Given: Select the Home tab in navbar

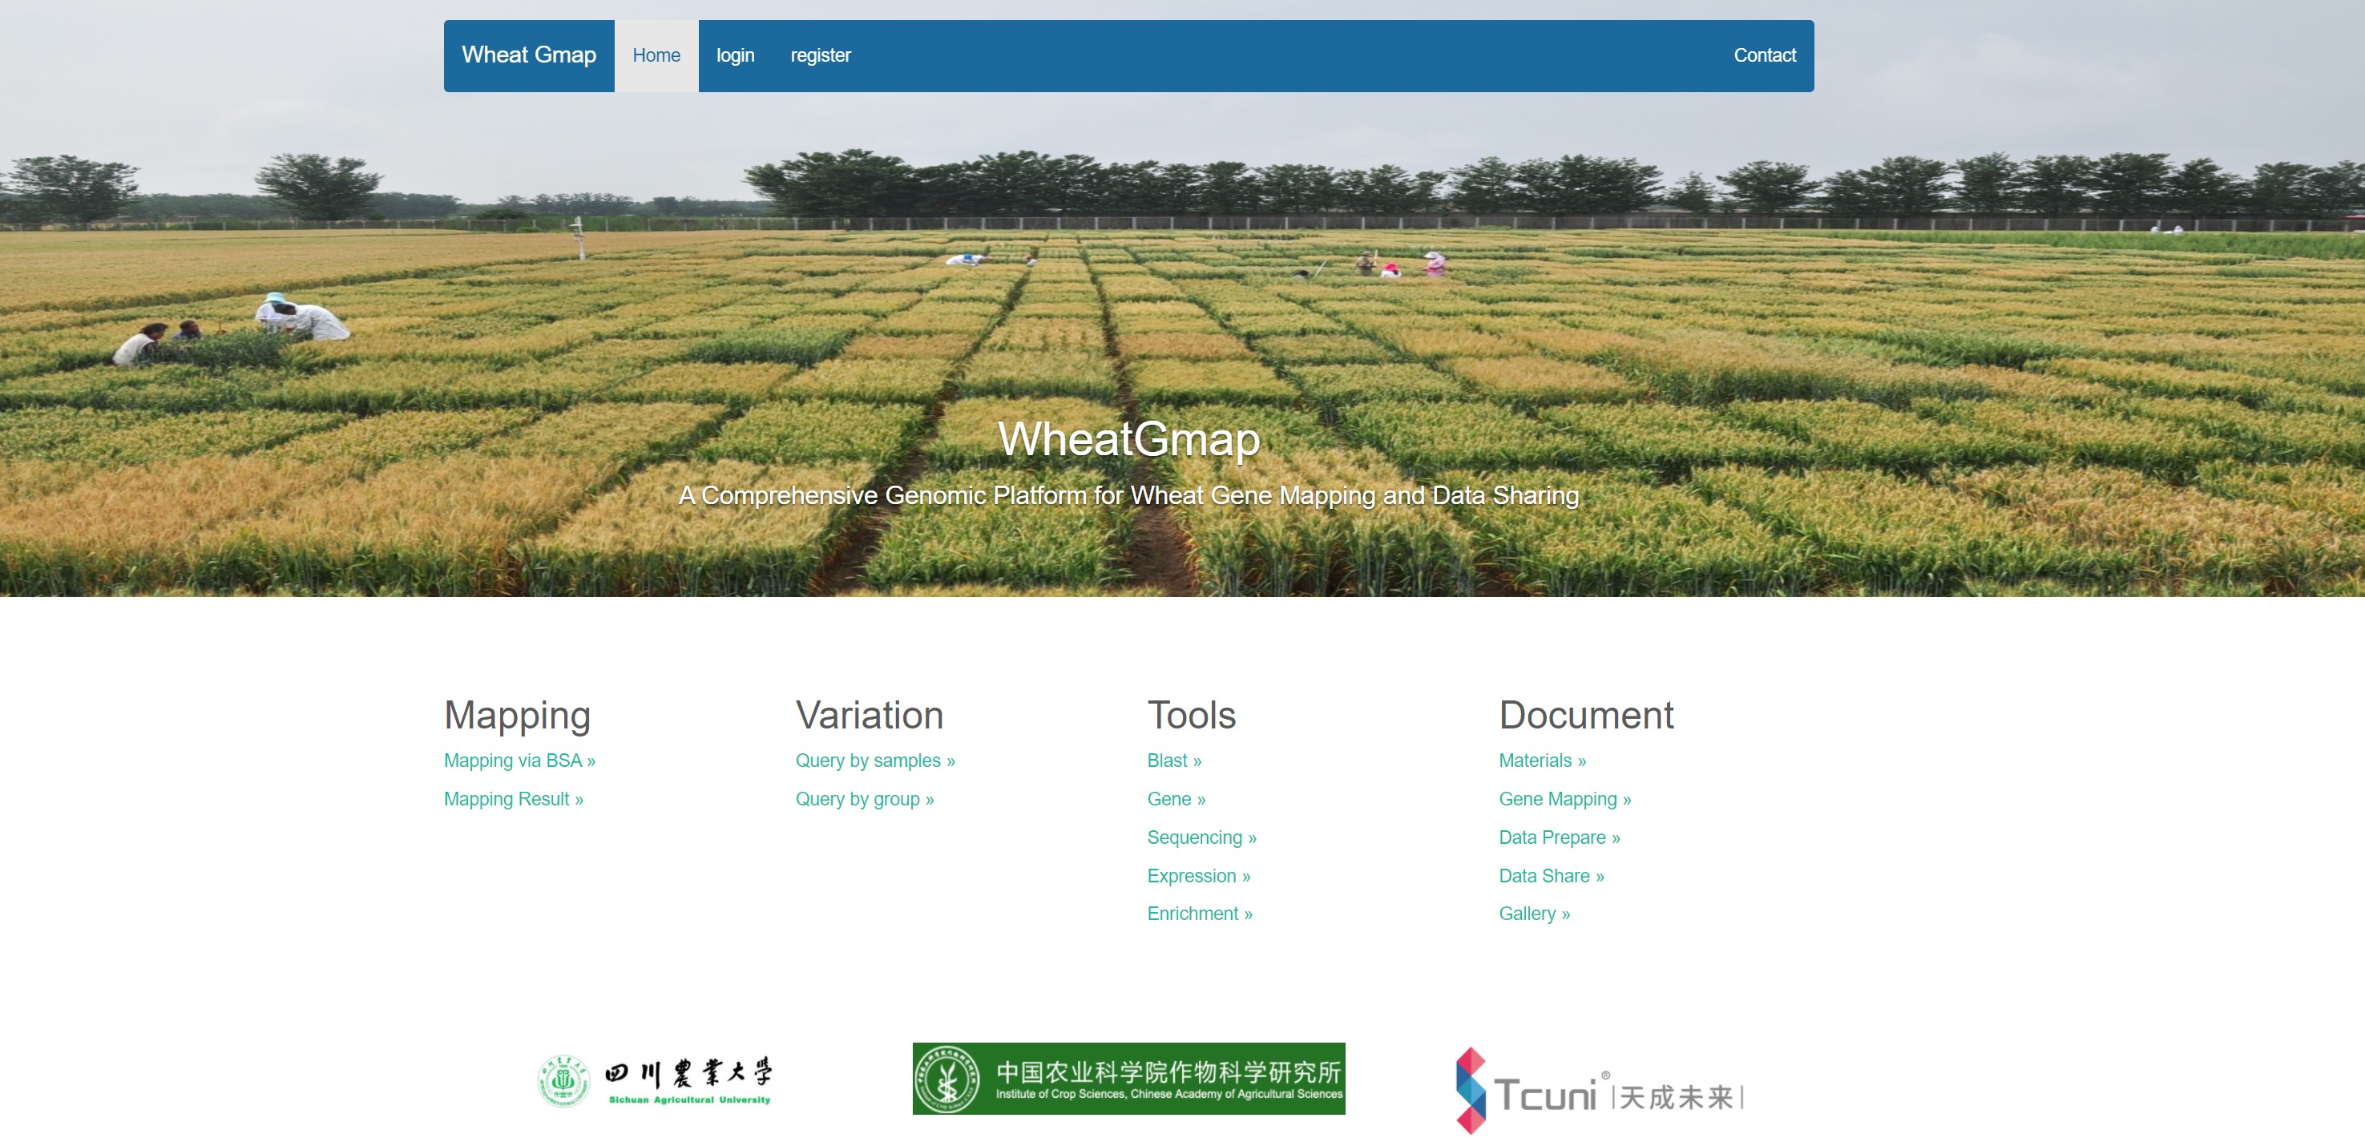Looking at the screenshot, I should 656,55.
